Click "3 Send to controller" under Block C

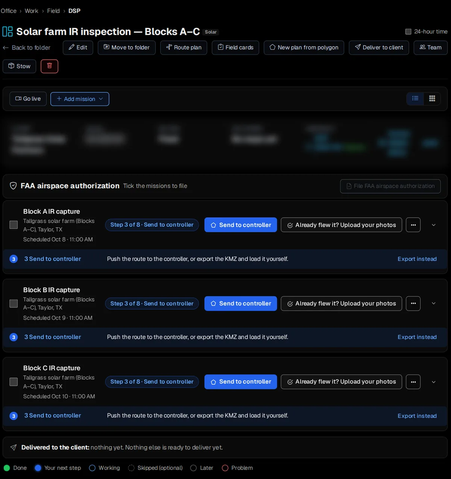click(x=53, y=416)
